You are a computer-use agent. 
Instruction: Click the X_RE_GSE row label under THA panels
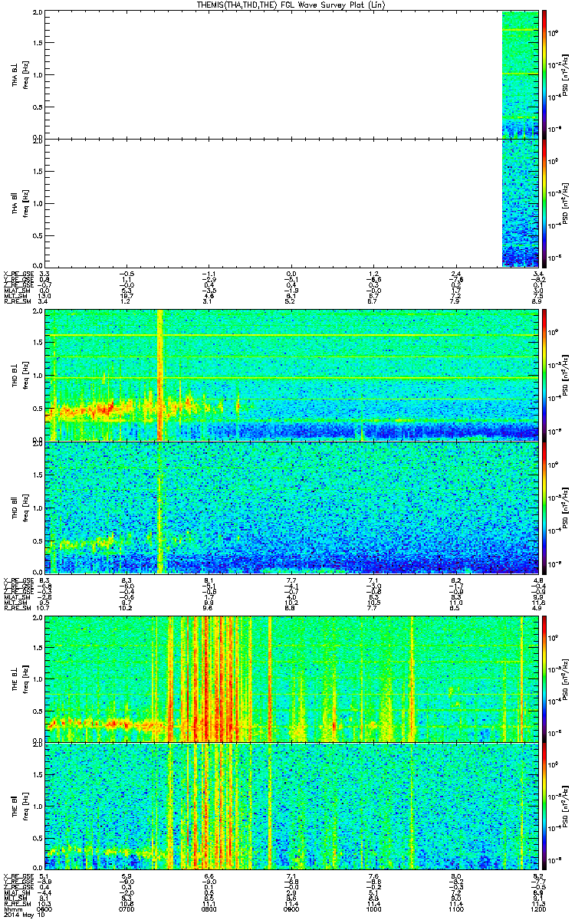click(18, 274)
